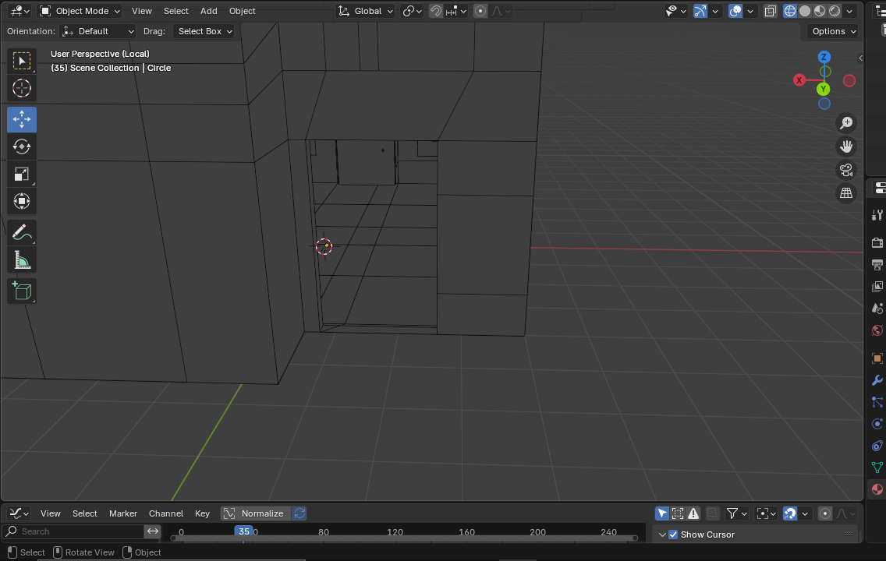The image size is (886, 561).
Task: Select the Measure tool
Action: [22, 259]
